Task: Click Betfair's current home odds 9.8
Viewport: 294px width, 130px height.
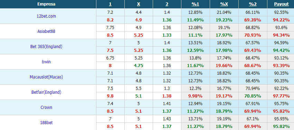Action: (110, 96)
